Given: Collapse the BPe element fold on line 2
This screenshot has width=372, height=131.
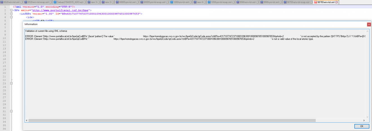Looking at the screenshot, I should click(x=11, y=10).
